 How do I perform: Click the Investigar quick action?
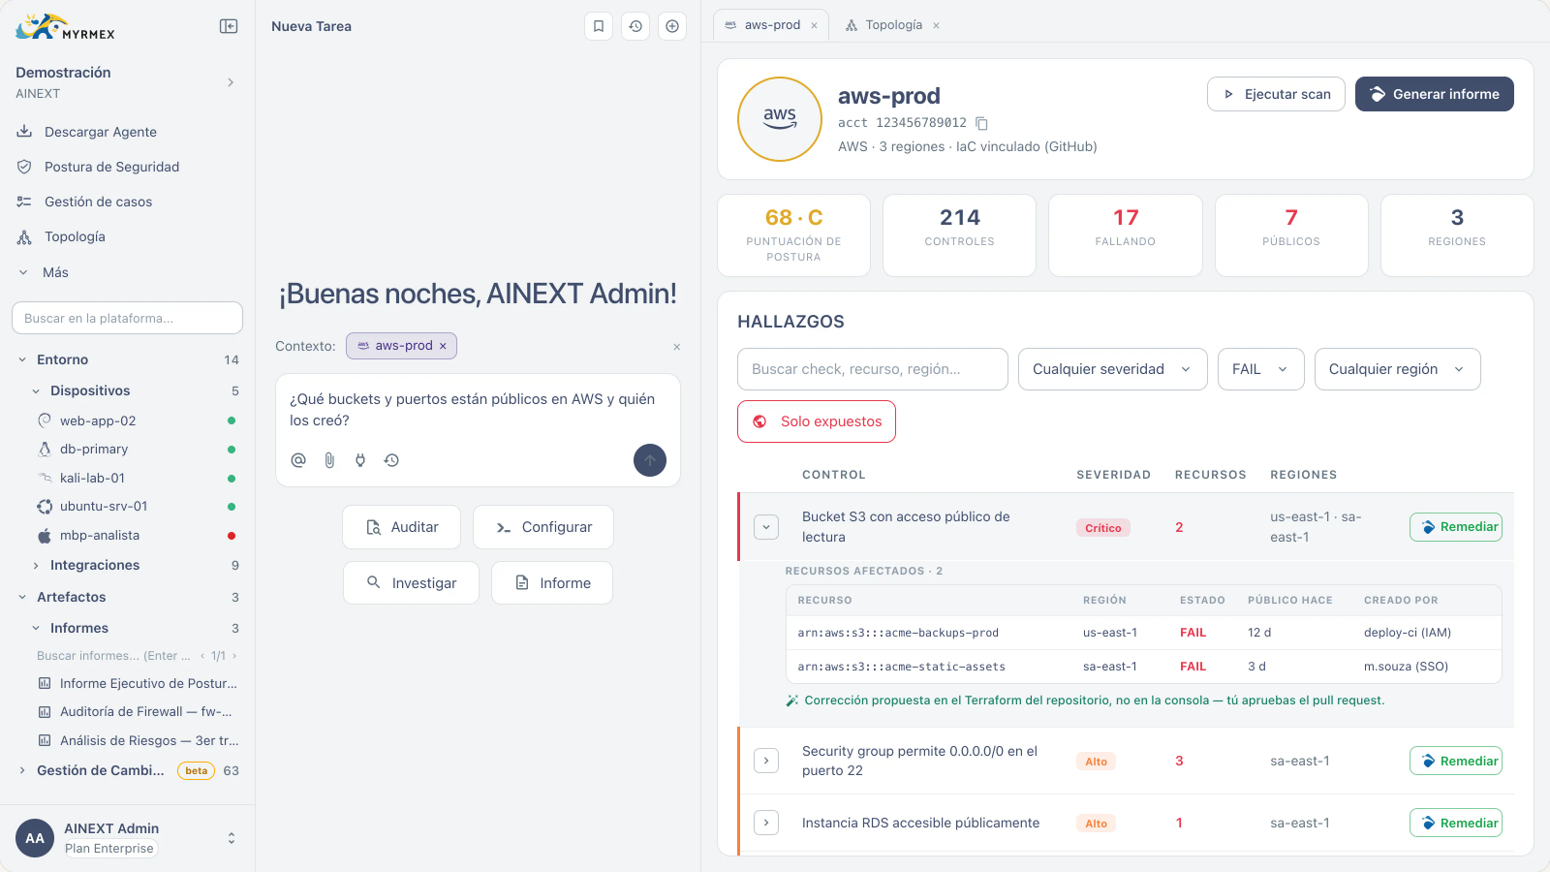tap(411, 583)
